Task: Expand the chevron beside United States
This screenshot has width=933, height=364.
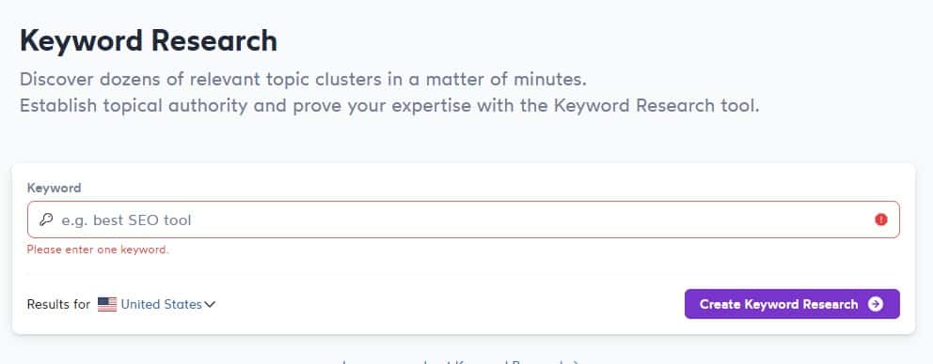Action: (210, 305)
